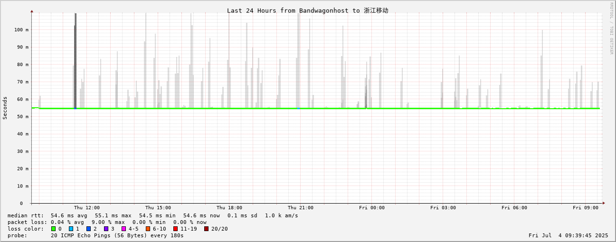The height and width of the screenshot is (242, 616).
Task: Click '20 ICMP Echo Pings (56 Bytes) every 180s'
Action: [x=117, y=235]
